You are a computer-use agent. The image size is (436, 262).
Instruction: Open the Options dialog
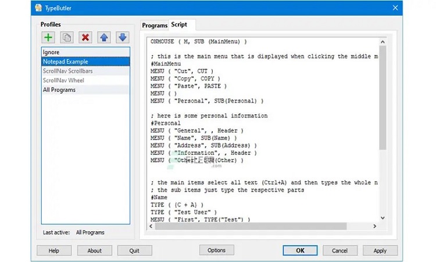coord(216,250)
